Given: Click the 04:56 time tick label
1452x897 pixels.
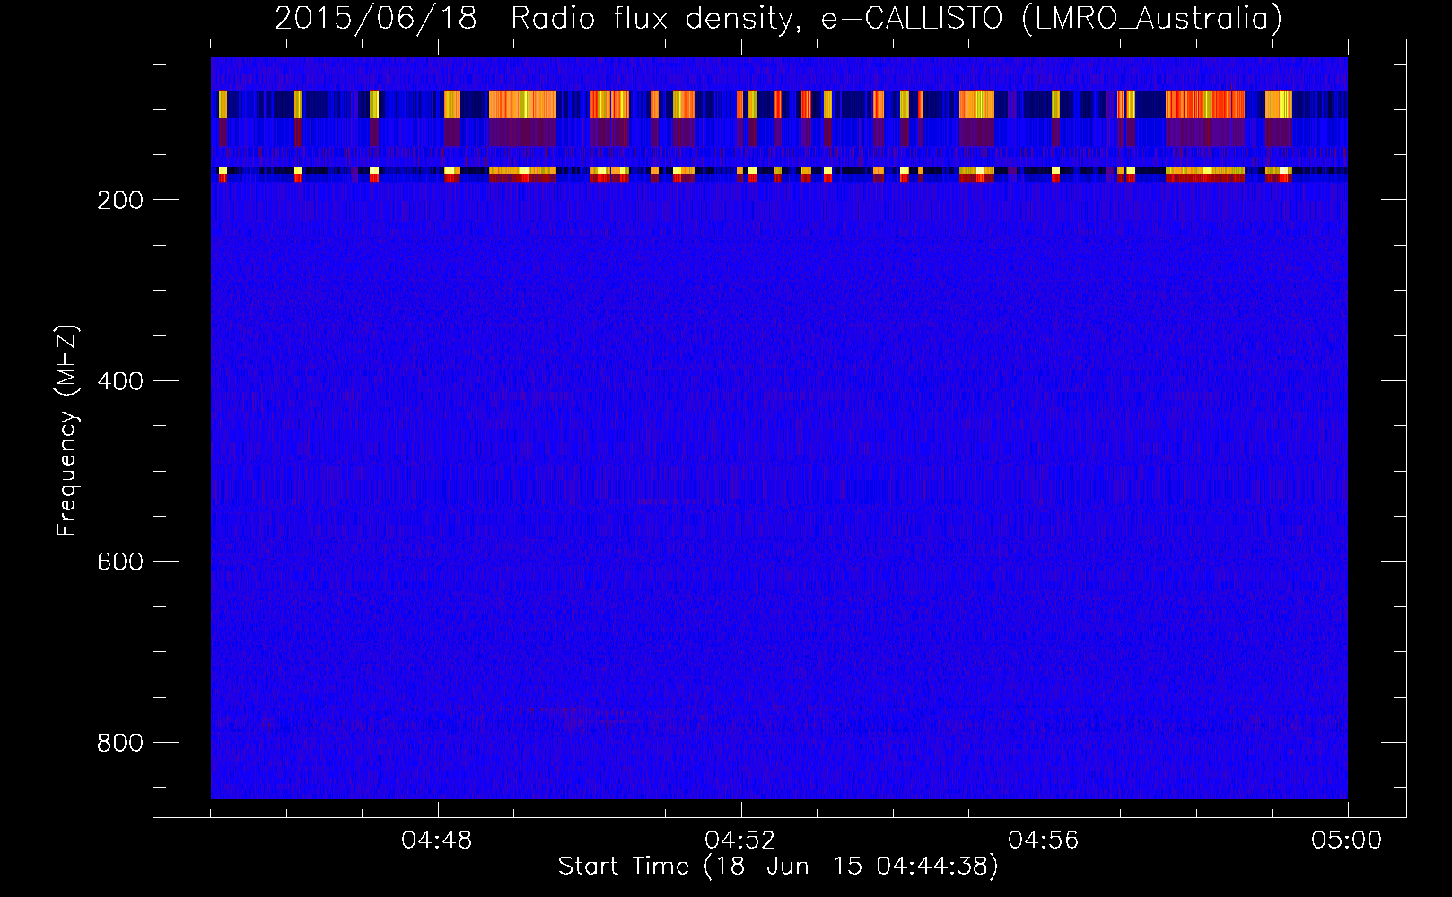Looking at the screenshot, I should tap(1044, 840).
